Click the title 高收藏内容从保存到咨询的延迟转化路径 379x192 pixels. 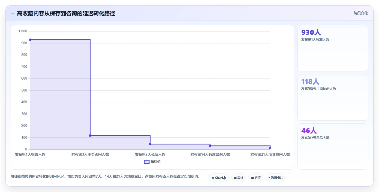pyautogui.click(x=66, y=13)
